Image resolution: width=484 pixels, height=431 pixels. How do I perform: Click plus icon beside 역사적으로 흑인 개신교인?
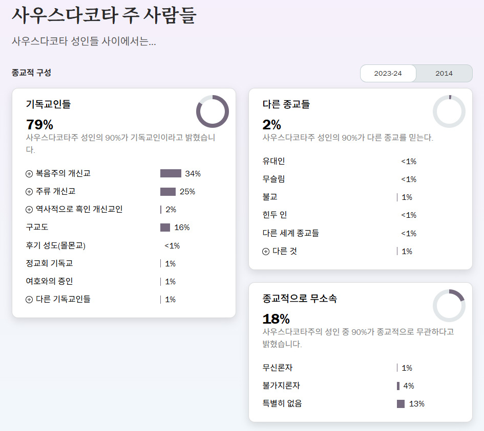click(29, 210)
